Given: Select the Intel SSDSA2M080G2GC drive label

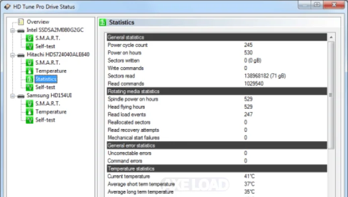Looking at the screenshot, I should point(55,30).
